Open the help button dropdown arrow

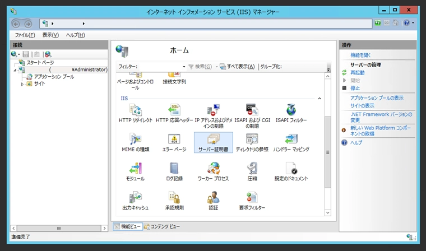click(x=413, y=23)
